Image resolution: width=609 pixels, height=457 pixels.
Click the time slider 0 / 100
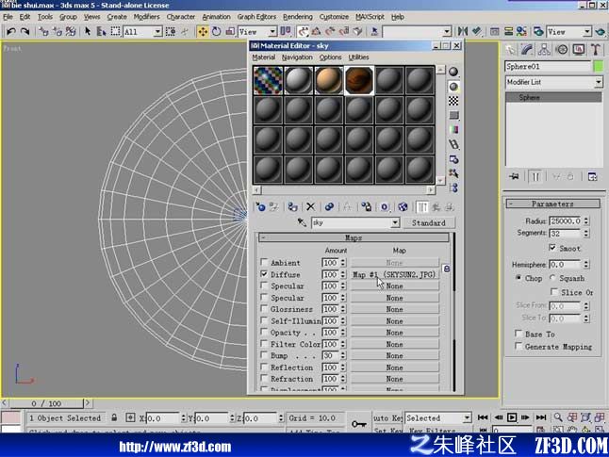[46, 403]
